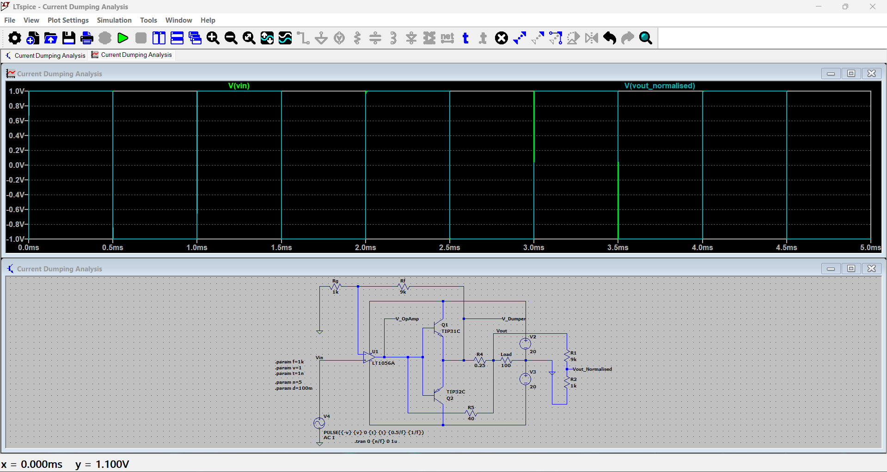Open the pick visible traces icon
Screen dimensions: 887x472
pyautogui.click(x=285, y=38)
